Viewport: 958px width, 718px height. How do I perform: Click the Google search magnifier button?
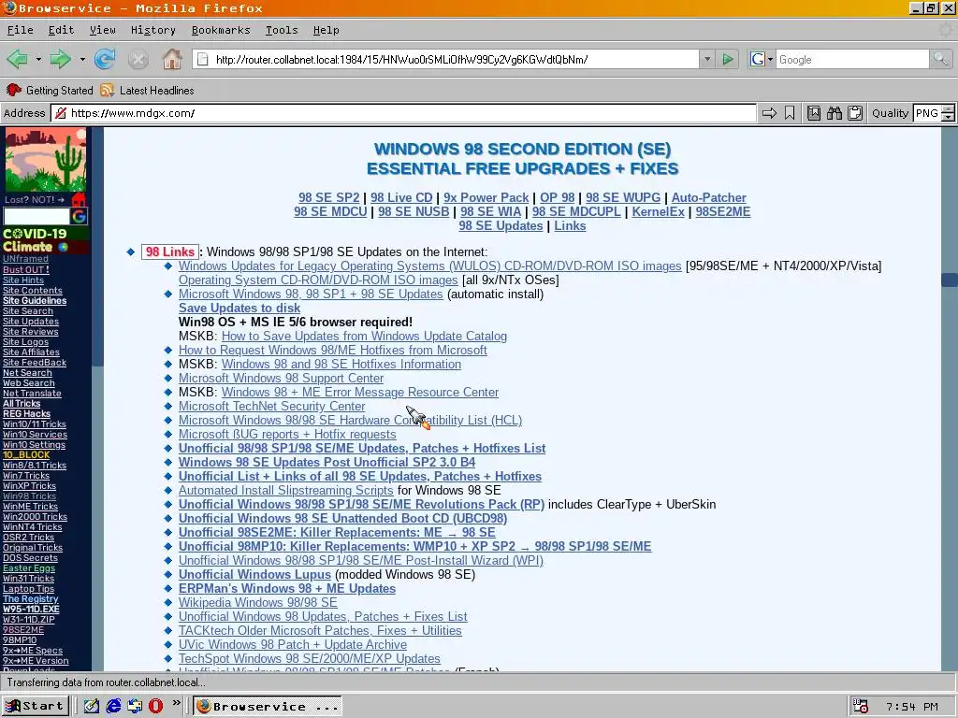940,59
